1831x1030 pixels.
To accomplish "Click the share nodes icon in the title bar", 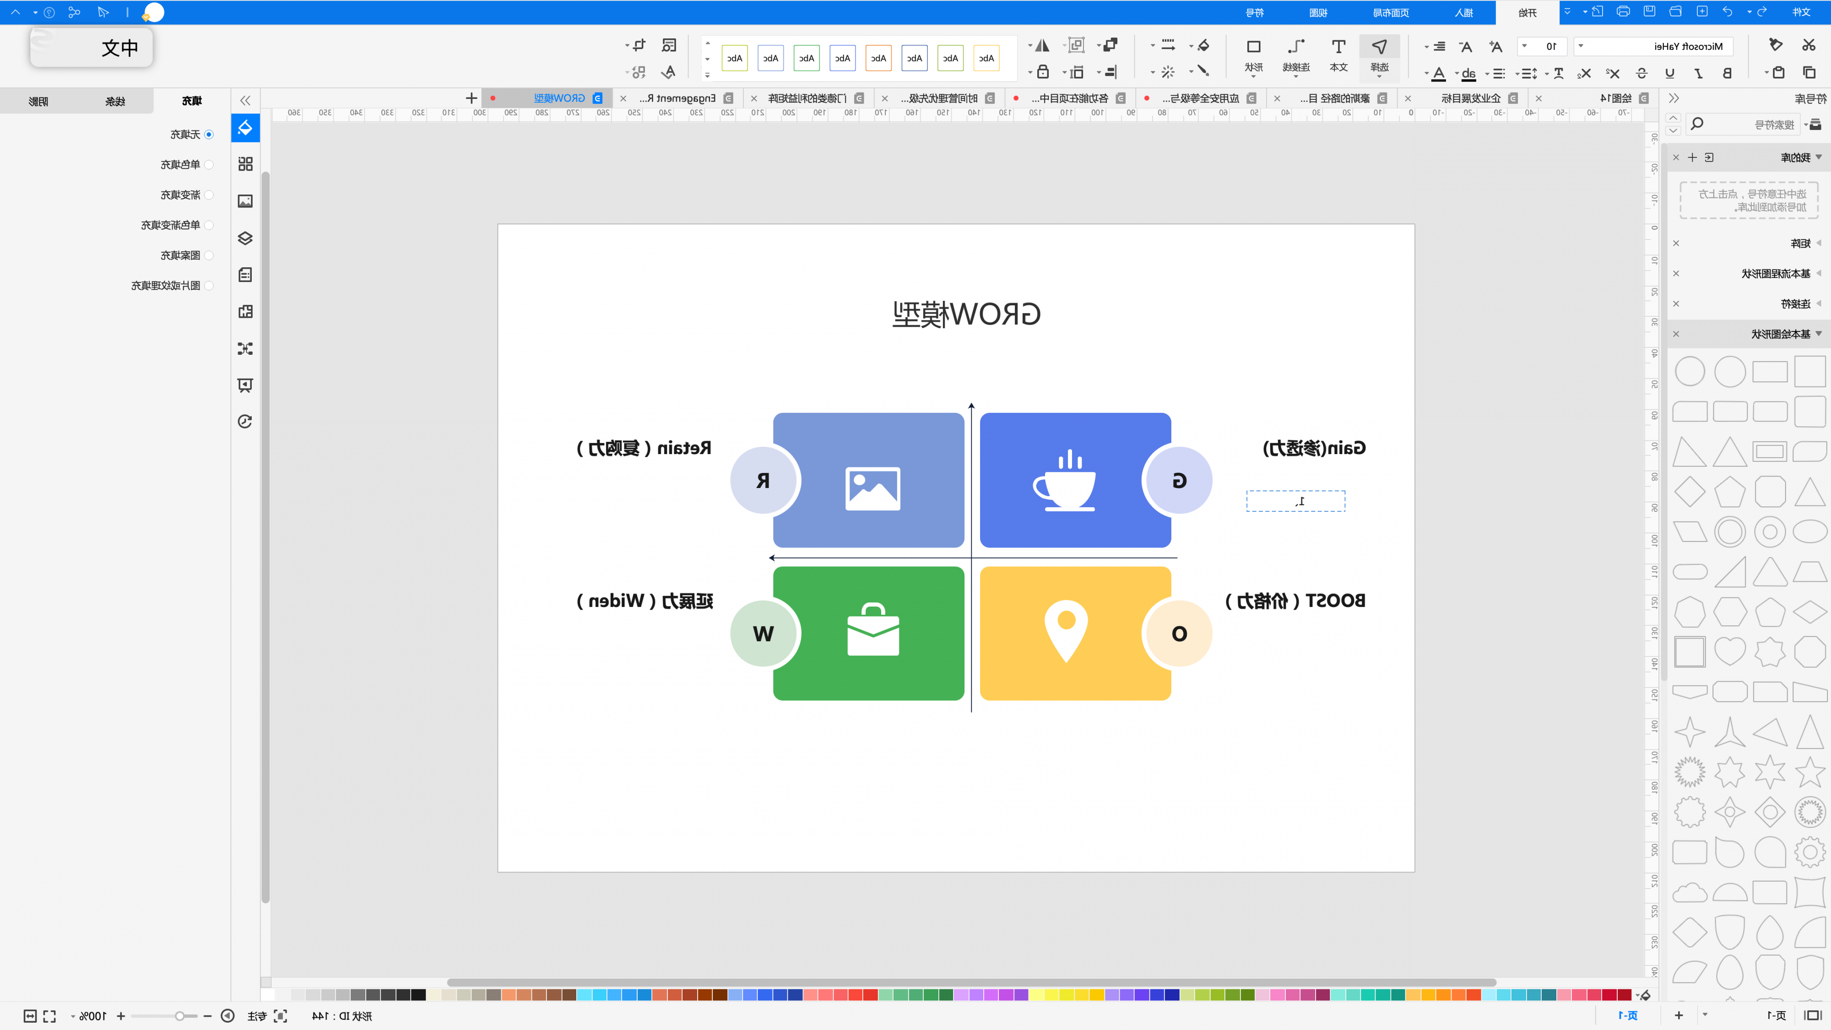I will point(74,12).
